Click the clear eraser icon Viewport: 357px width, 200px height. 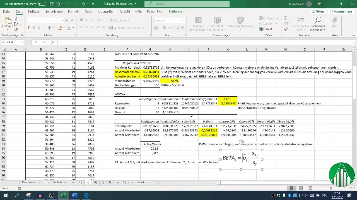(286, 29)
